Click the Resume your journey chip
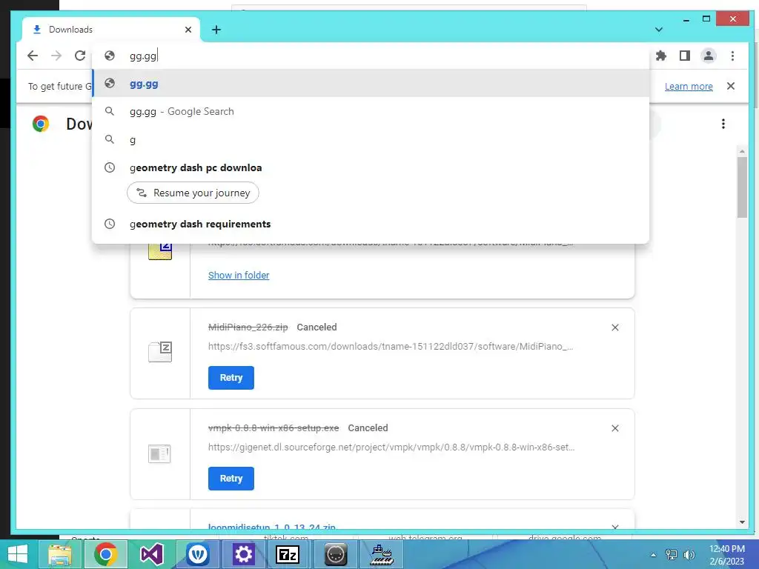 [x=193, y=193]
